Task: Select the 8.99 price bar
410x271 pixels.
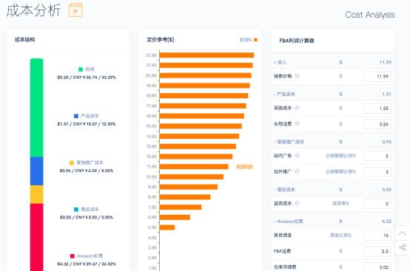Action: pyautogui.click(x=185, y=197)
